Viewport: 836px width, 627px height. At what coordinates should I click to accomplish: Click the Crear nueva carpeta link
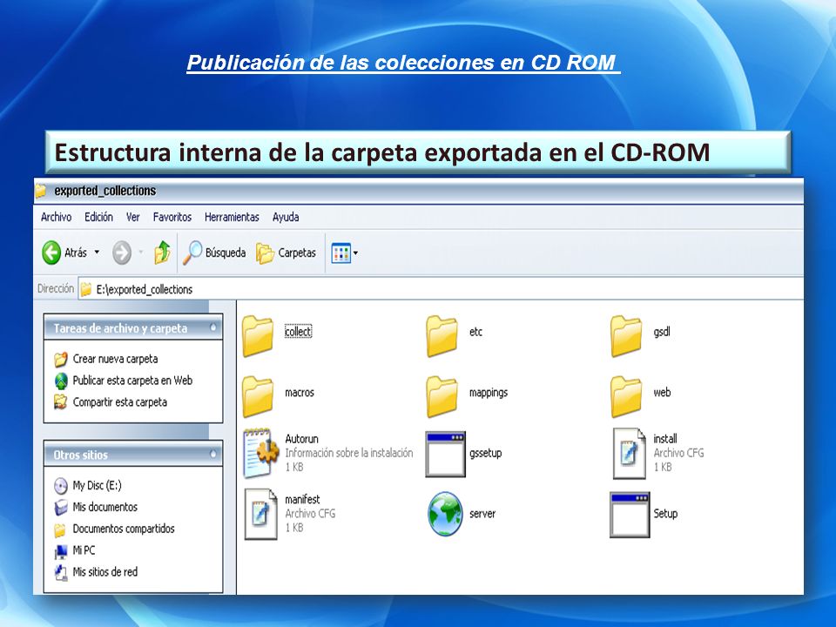pos(115,359)
